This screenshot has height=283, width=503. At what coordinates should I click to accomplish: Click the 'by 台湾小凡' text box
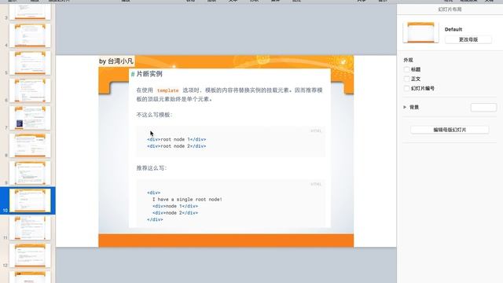point(116,61)
